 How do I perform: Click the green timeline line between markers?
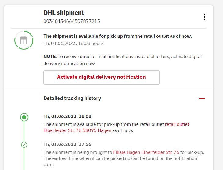(x=24, y=131)
